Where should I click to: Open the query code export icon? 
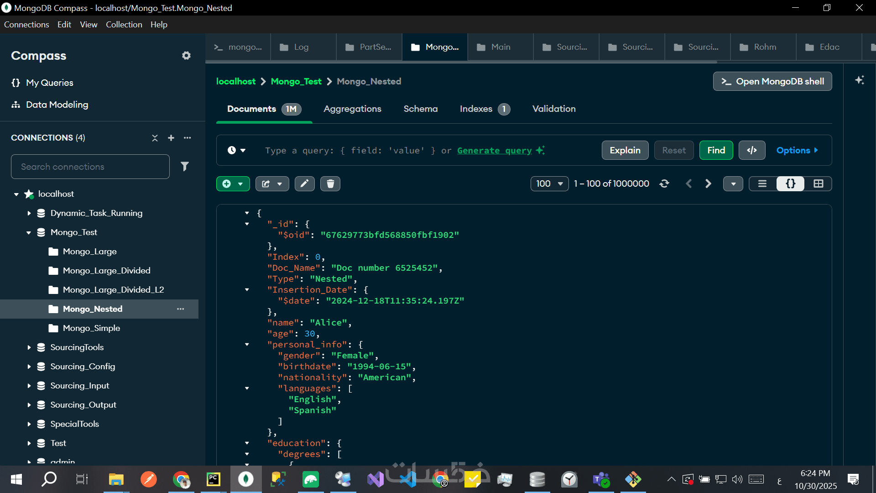(x=751, y=150)
